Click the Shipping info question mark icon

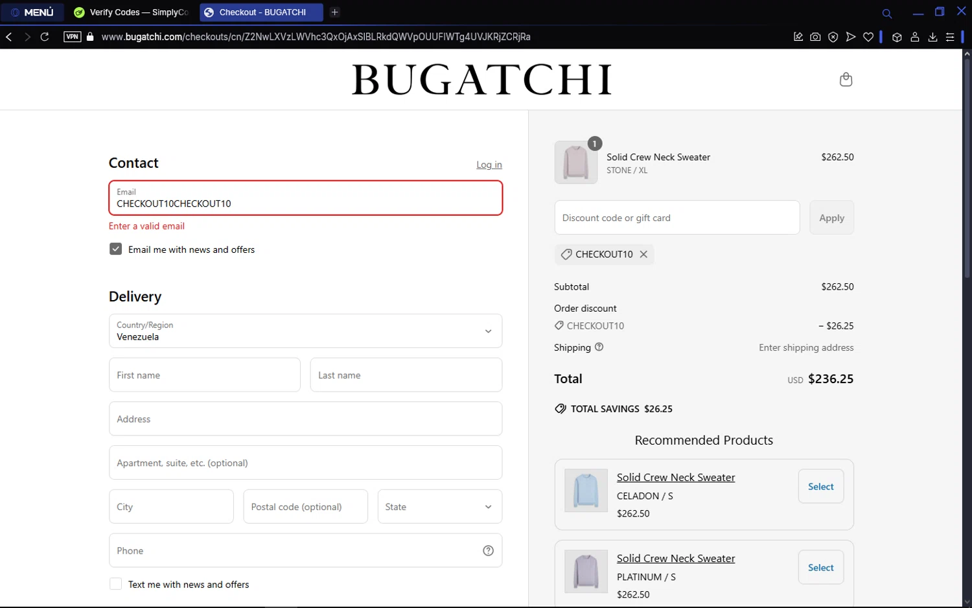point(599,347)
